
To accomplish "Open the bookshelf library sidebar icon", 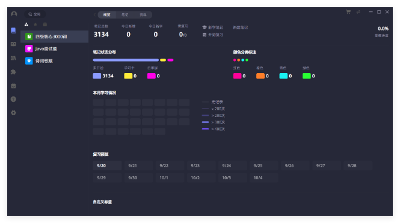I will [13, 58].
